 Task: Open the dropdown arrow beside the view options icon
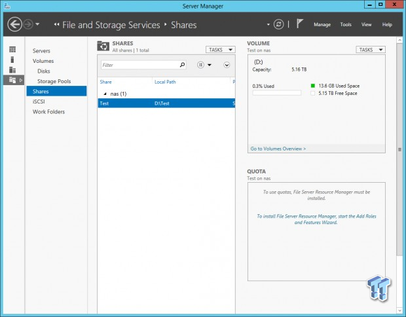[x=210, y=65]
